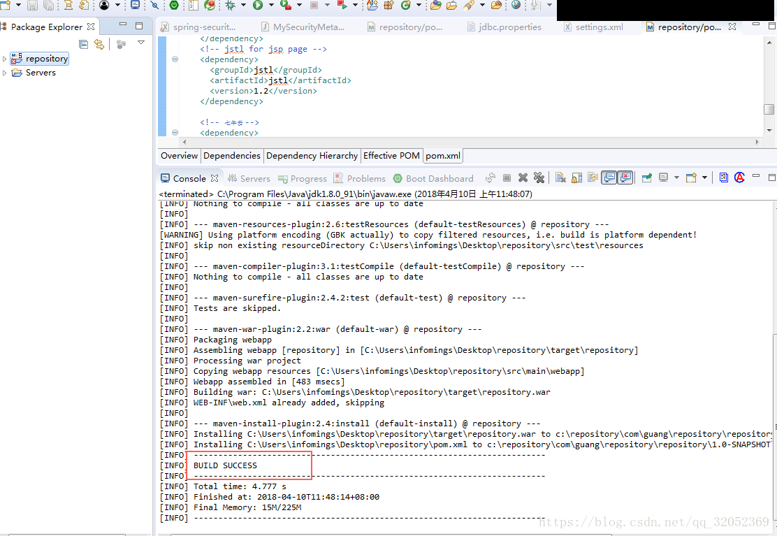
Task: Click the Save icon in the main toolbar
Action: click(32, 5)
